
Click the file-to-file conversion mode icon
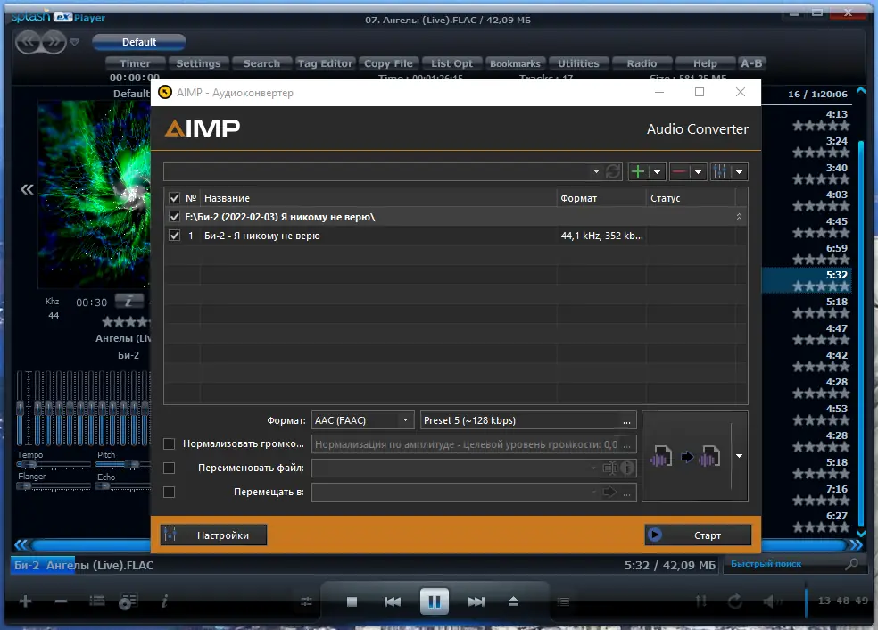tap(686, 456)
